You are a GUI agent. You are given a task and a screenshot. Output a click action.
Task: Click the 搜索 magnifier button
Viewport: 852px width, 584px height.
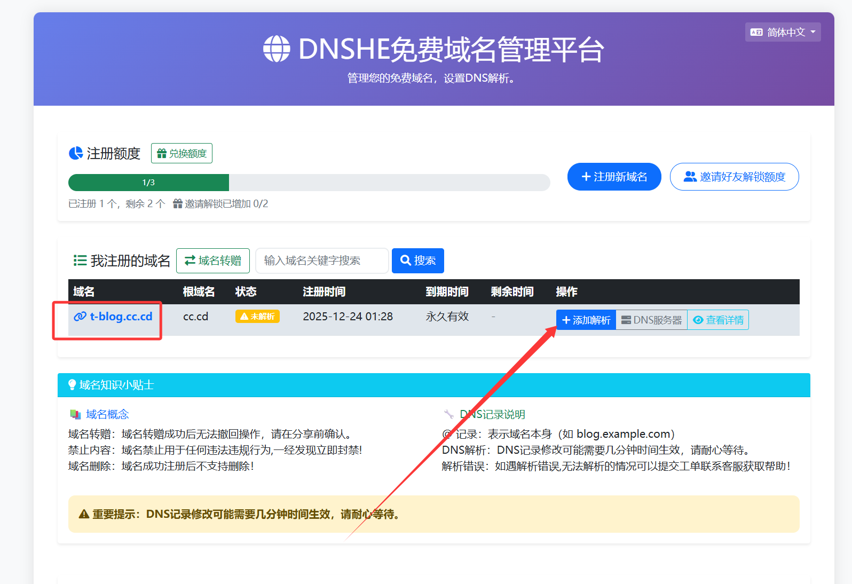click(x=417, y=261)
